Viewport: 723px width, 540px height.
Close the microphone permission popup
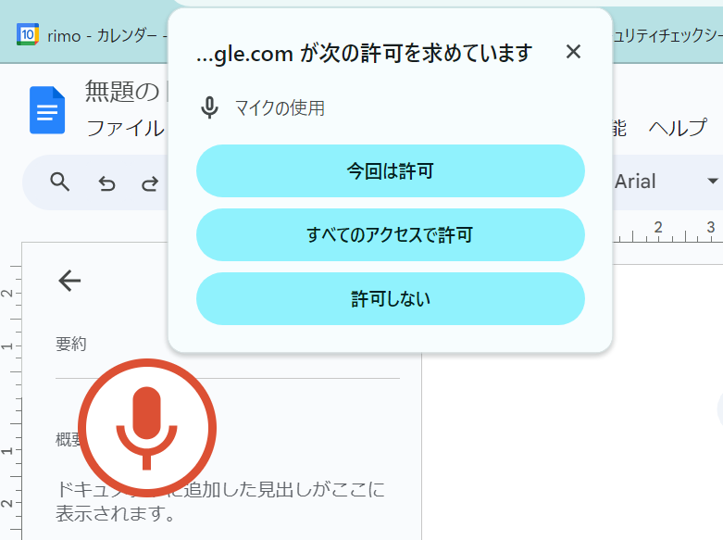[x=573, y=52]
